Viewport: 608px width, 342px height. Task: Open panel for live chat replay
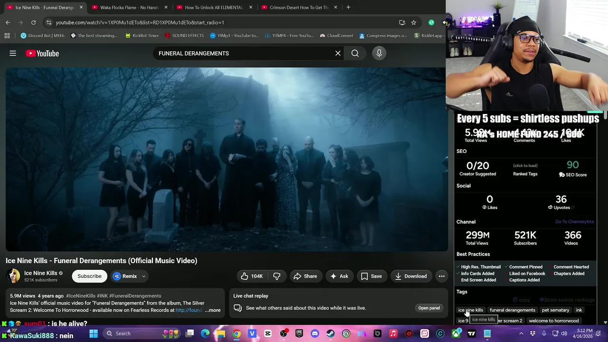pyautogui.click(x=429, y=308)
